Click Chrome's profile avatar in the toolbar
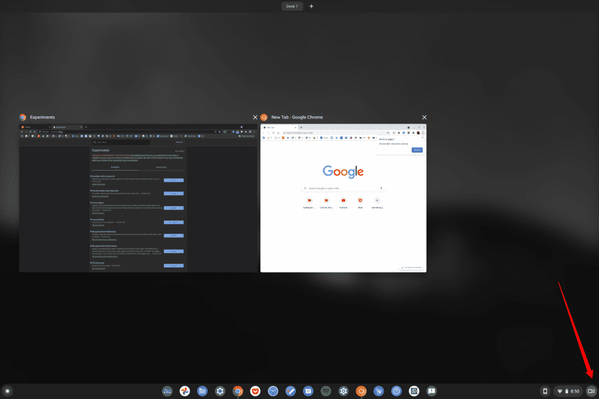Screen dimensions: 599x399 (418, 133)
